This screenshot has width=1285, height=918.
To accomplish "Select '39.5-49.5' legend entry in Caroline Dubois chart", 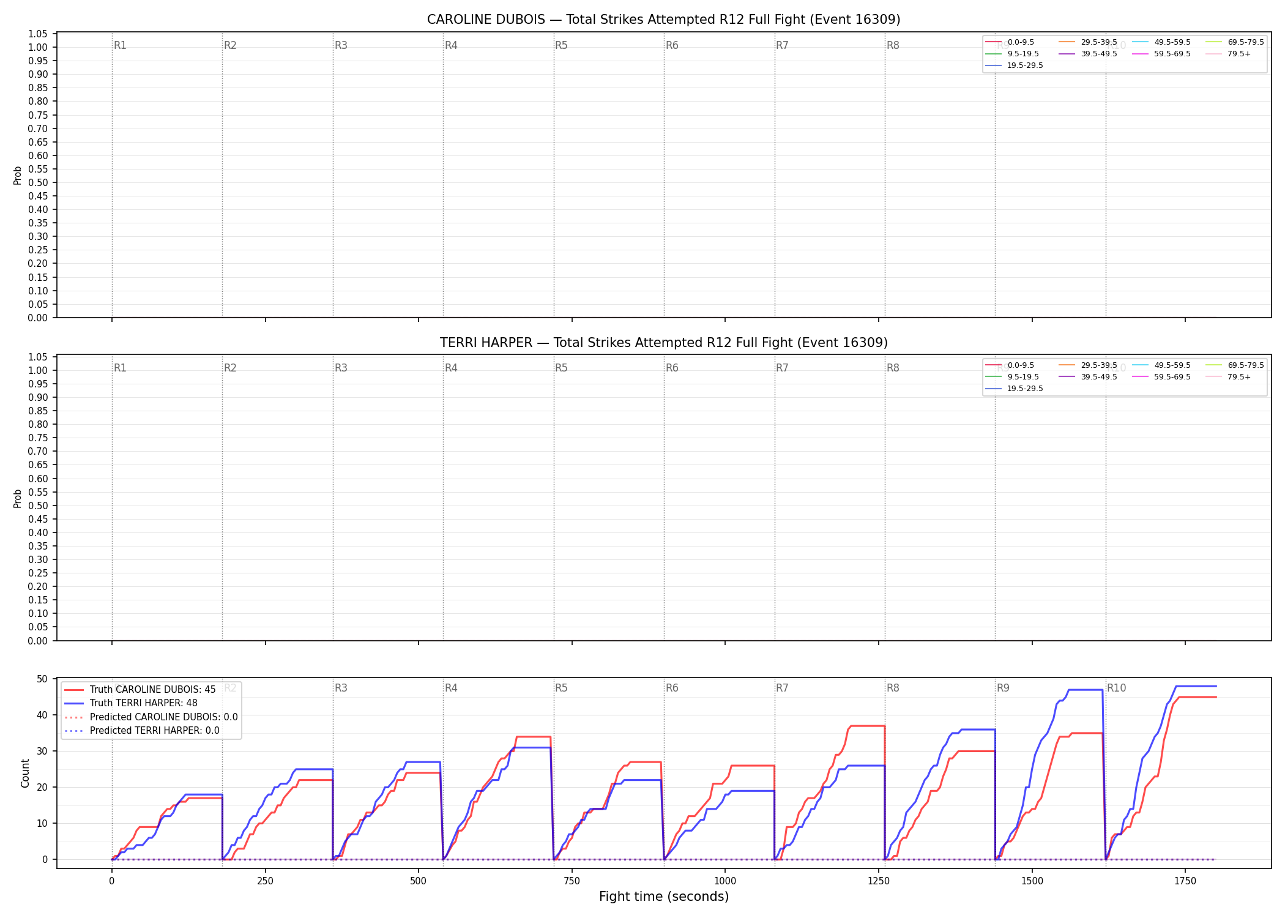I will (1088, 54).
